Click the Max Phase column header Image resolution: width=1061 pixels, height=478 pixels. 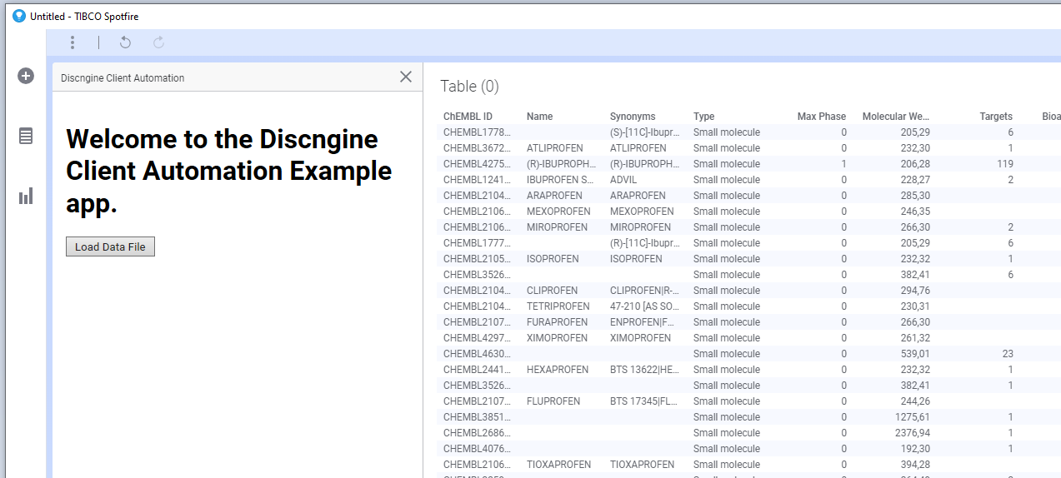pyautogui.click(x=821, y=117)
